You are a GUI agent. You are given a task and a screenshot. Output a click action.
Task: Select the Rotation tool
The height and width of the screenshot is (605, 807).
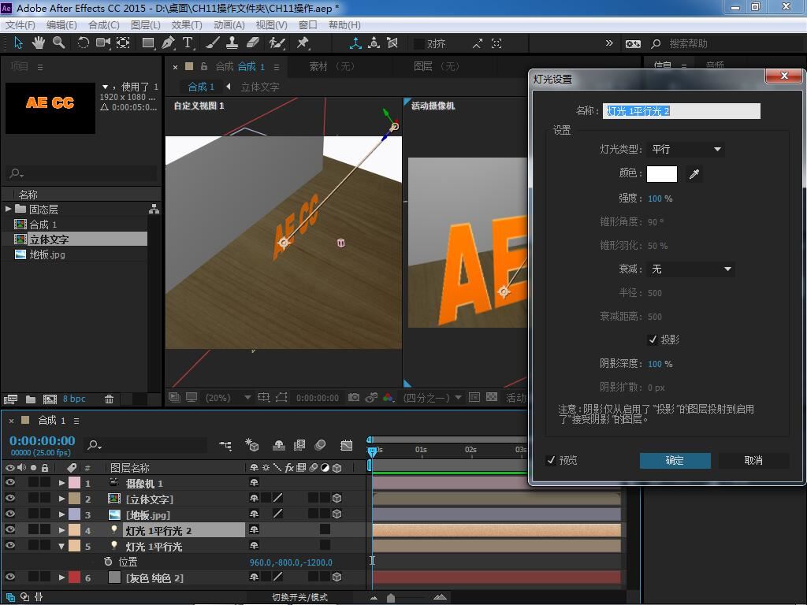pyautogui.click(x=83, y=43)
